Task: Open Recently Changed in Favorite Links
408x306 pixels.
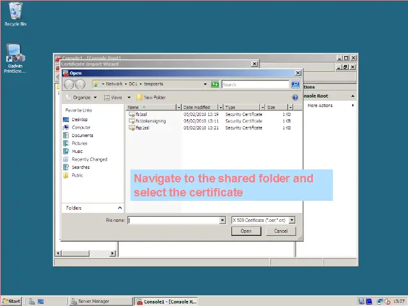Action: tap(89, 159)
